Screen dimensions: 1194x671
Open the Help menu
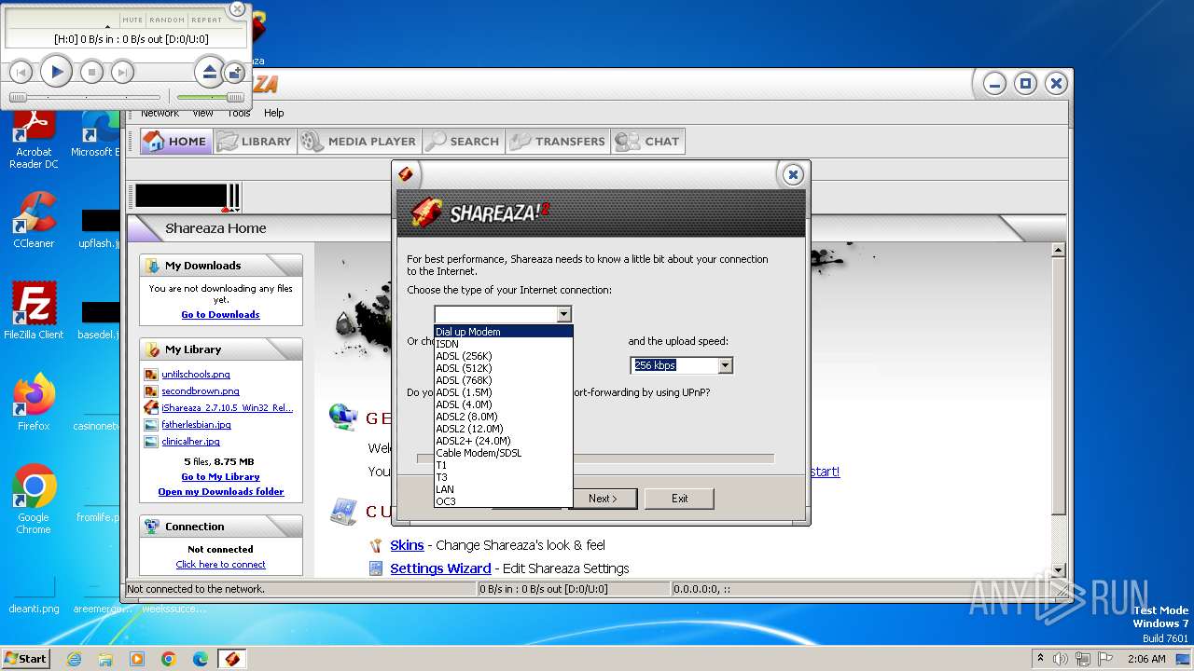pyautogui.click(x=273, y=113)
